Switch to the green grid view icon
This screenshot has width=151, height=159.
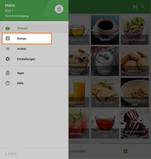126,151
